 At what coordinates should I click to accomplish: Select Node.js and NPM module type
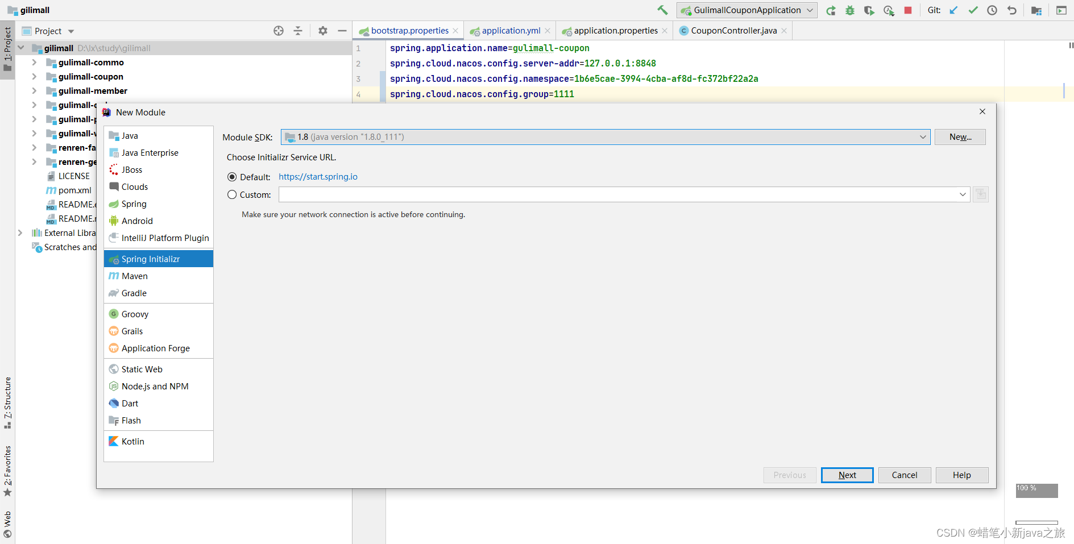(x=159, y=387)
